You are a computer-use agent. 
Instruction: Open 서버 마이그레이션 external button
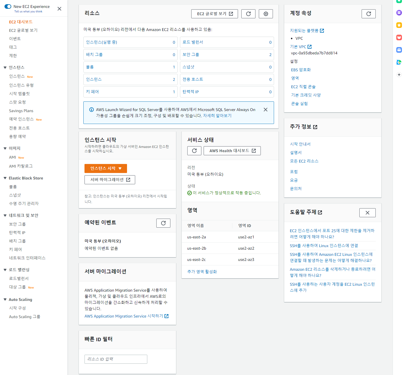click(110, 180)
